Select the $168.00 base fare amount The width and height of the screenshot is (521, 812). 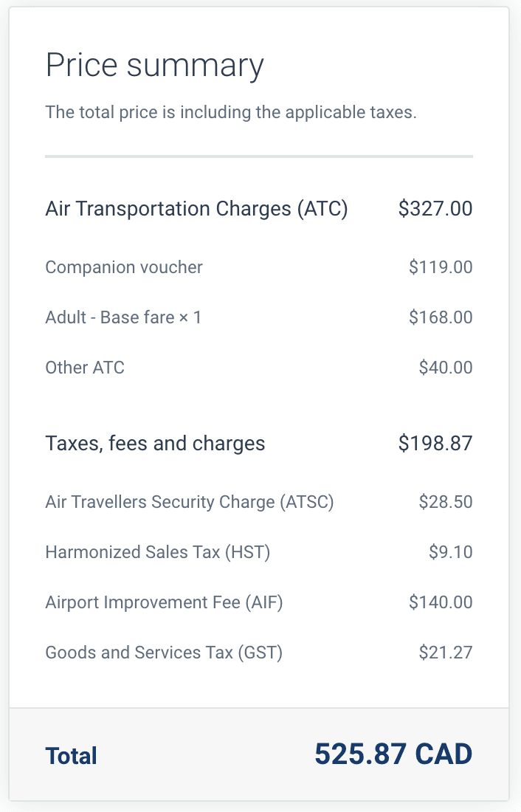[441, 317]
